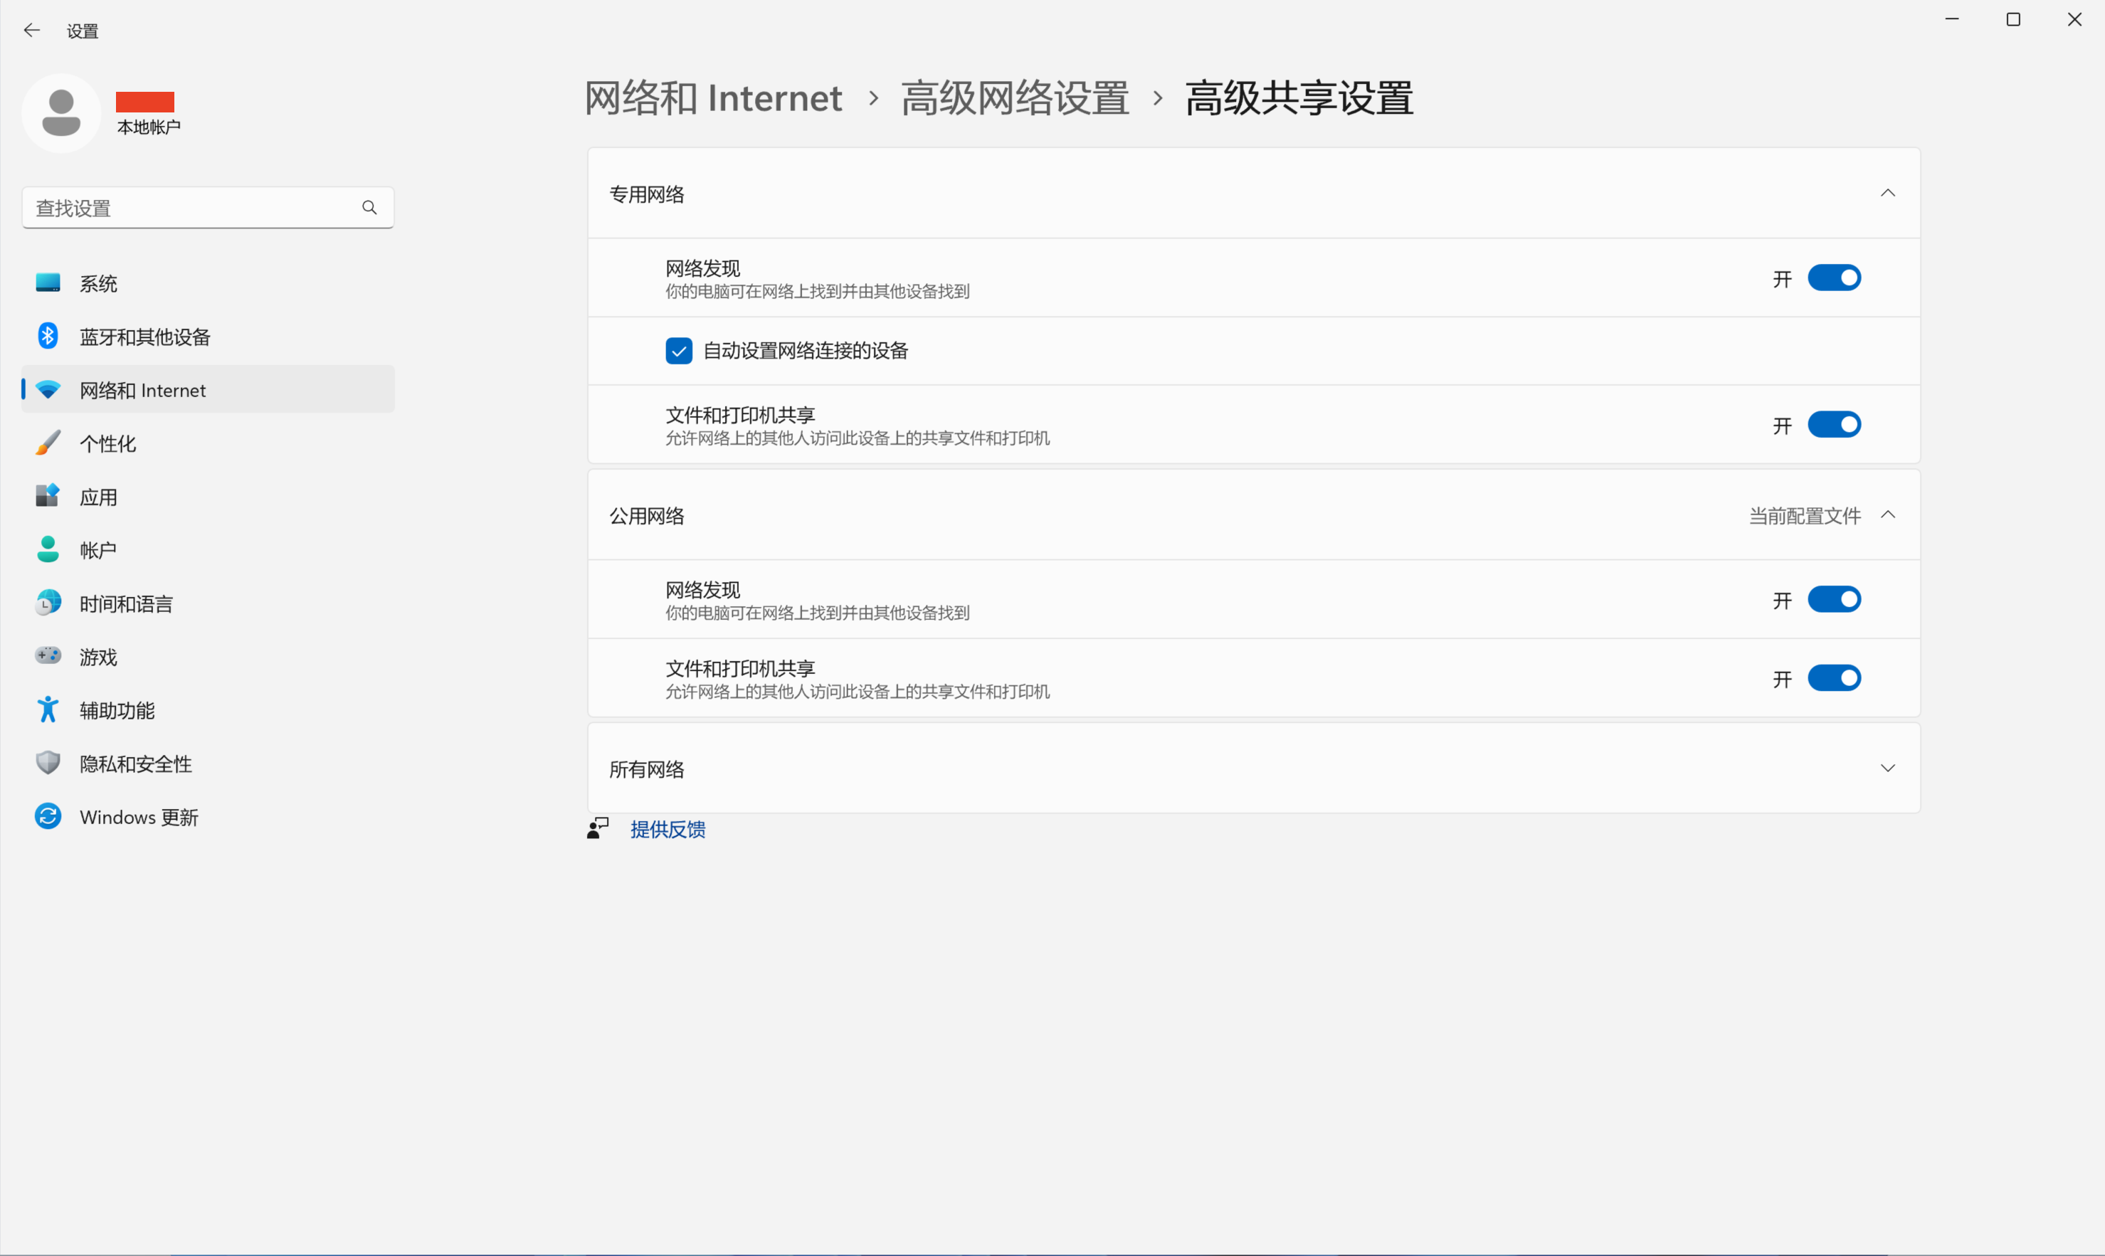This screenshot has height=1256, width=2105.
Task: Click the 辅助功能 accessibility icon
Action: 48,709
